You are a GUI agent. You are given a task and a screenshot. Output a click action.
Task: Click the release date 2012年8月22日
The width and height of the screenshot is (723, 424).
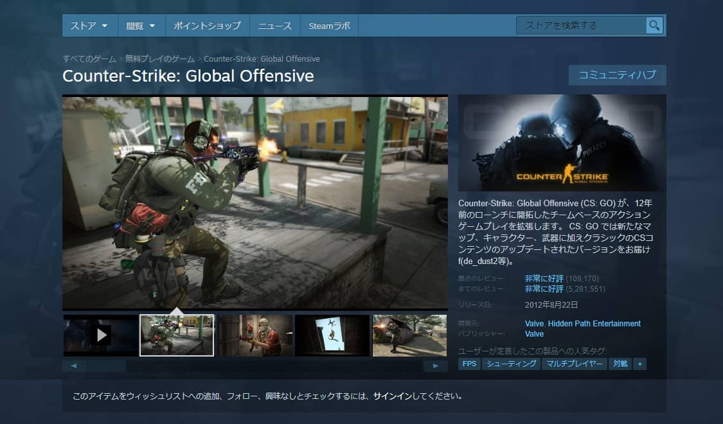point(551,305)
